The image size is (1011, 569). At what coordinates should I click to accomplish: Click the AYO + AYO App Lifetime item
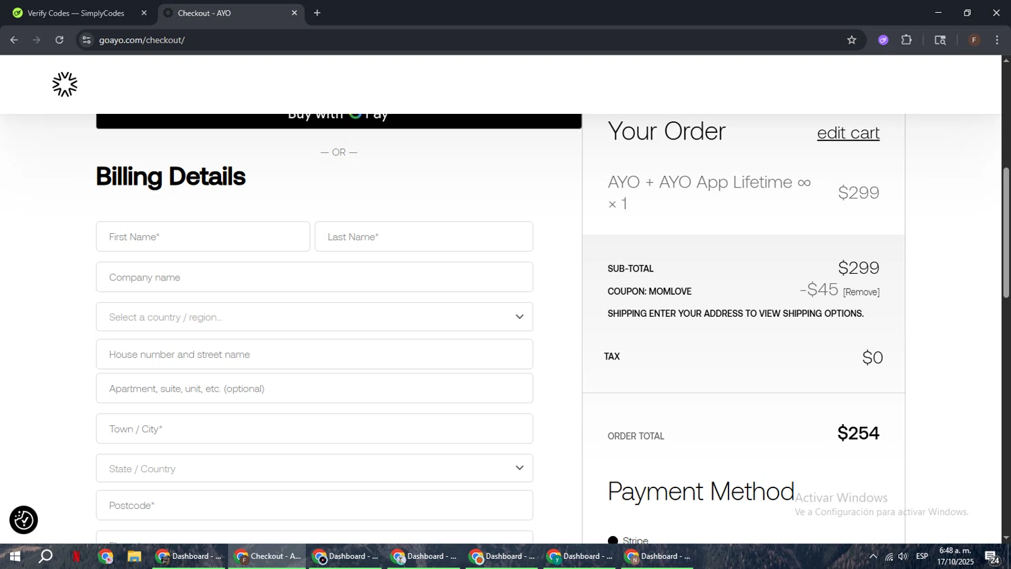[709, 192]
